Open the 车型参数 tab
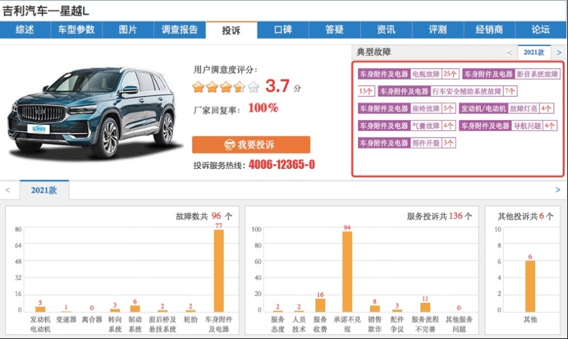This screenshot has height=339, width=568. point(77,30)
